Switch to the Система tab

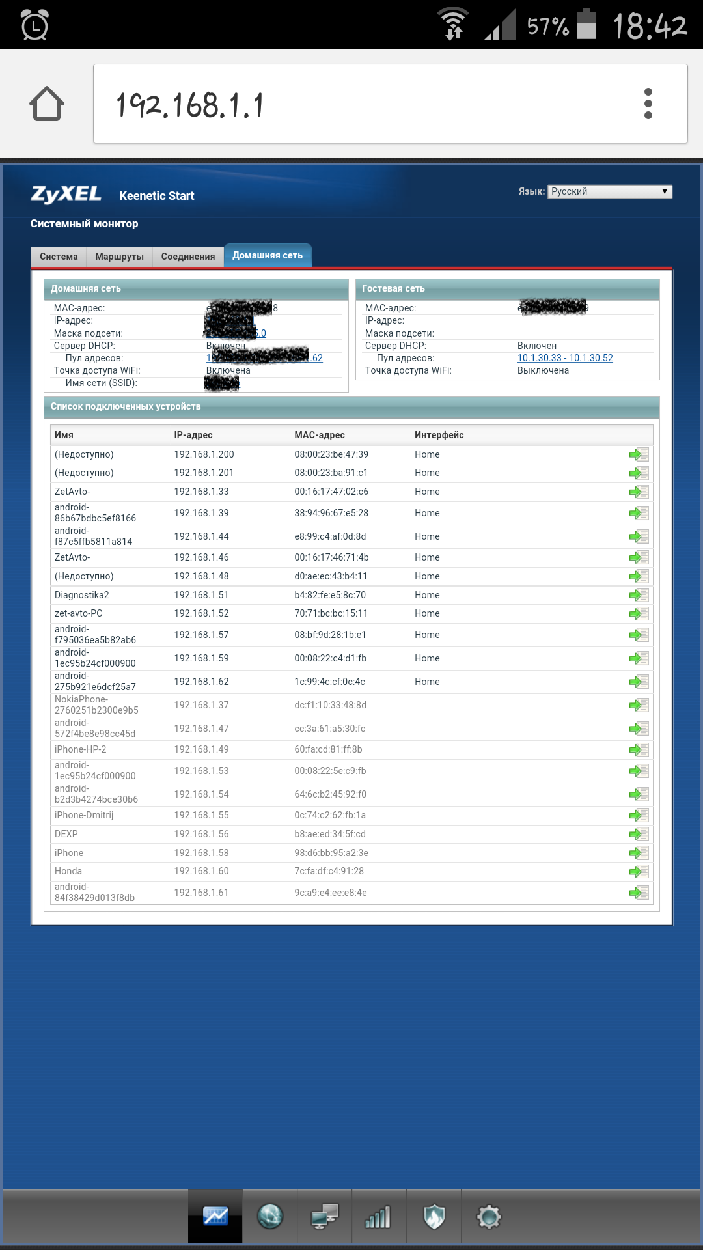59,257
